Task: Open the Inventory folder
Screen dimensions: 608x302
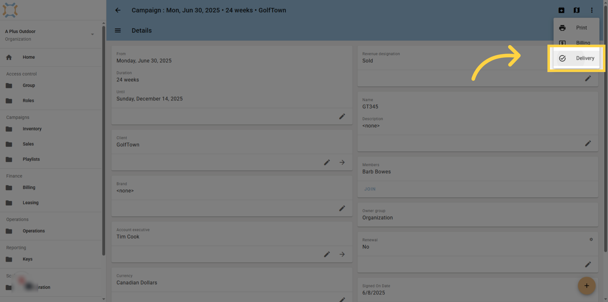Action: tap(51, 129)
